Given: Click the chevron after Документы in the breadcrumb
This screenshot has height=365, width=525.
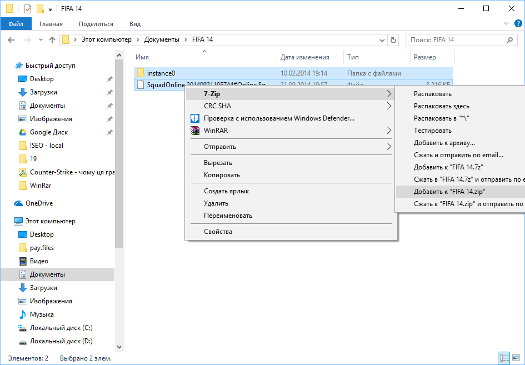Looking at the screenshot, I should tap(186, 39).
